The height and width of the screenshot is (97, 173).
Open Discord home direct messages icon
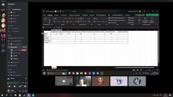pos(3,5)
